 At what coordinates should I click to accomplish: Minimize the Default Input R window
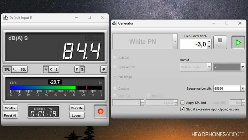click(76, 17)
